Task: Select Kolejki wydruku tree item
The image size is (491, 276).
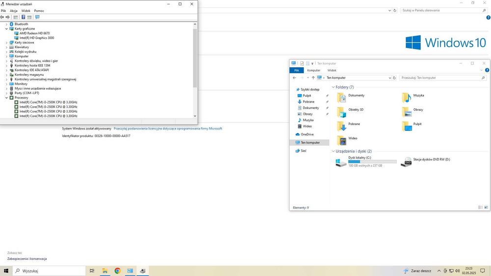Action: pos(26,51)
